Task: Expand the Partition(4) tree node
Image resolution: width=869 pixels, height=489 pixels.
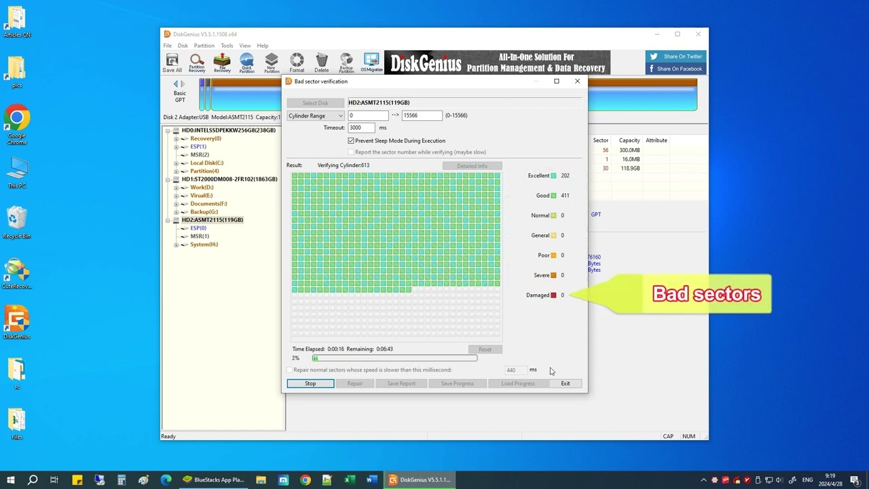Action: pyautogui.click(x=176, y=171)
